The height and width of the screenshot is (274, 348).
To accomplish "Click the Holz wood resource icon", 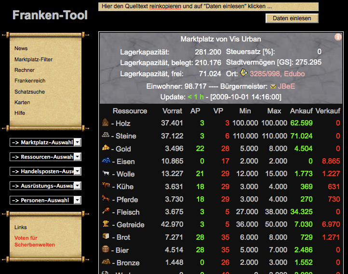I will pyautogui.click(x=106, y=123).
